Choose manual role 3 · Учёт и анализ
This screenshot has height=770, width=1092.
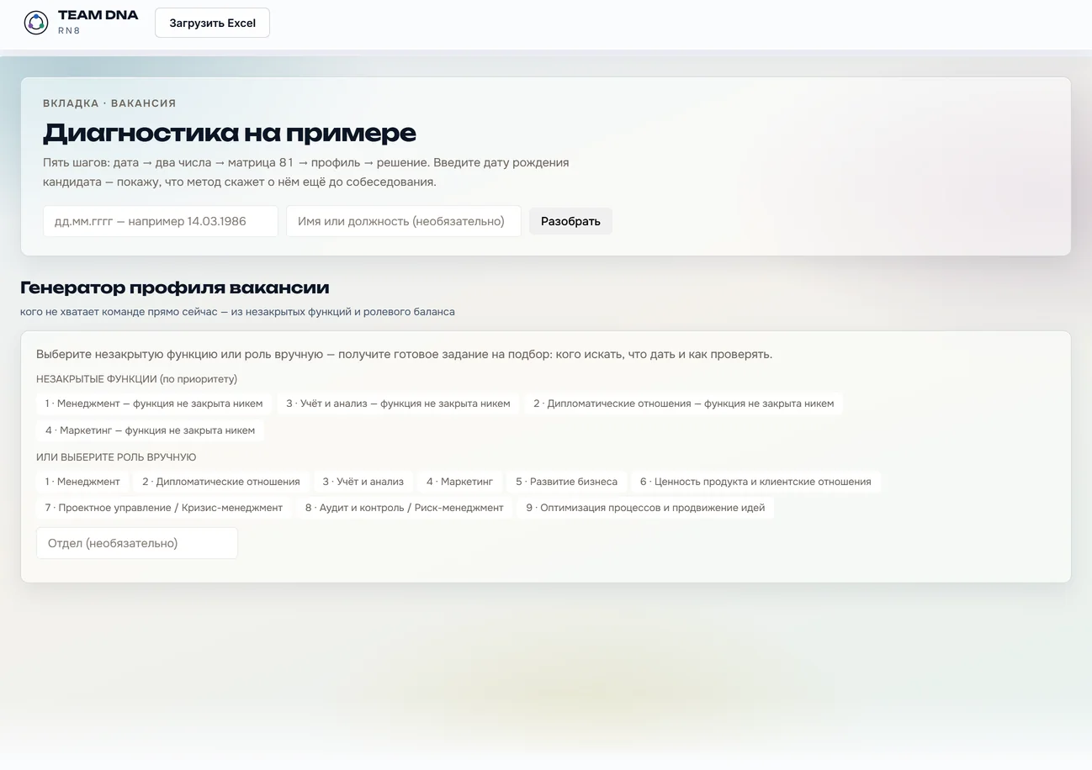click(363, 482)
